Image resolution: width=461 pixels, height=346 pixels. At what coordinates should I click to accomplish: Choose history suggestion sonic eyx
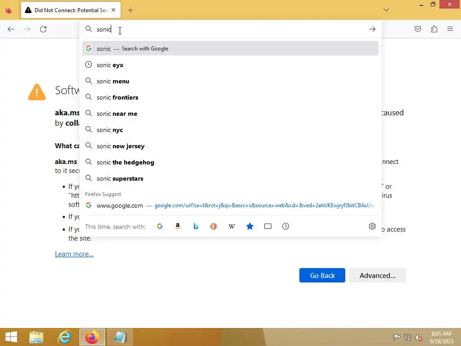(x=230, y=65)
